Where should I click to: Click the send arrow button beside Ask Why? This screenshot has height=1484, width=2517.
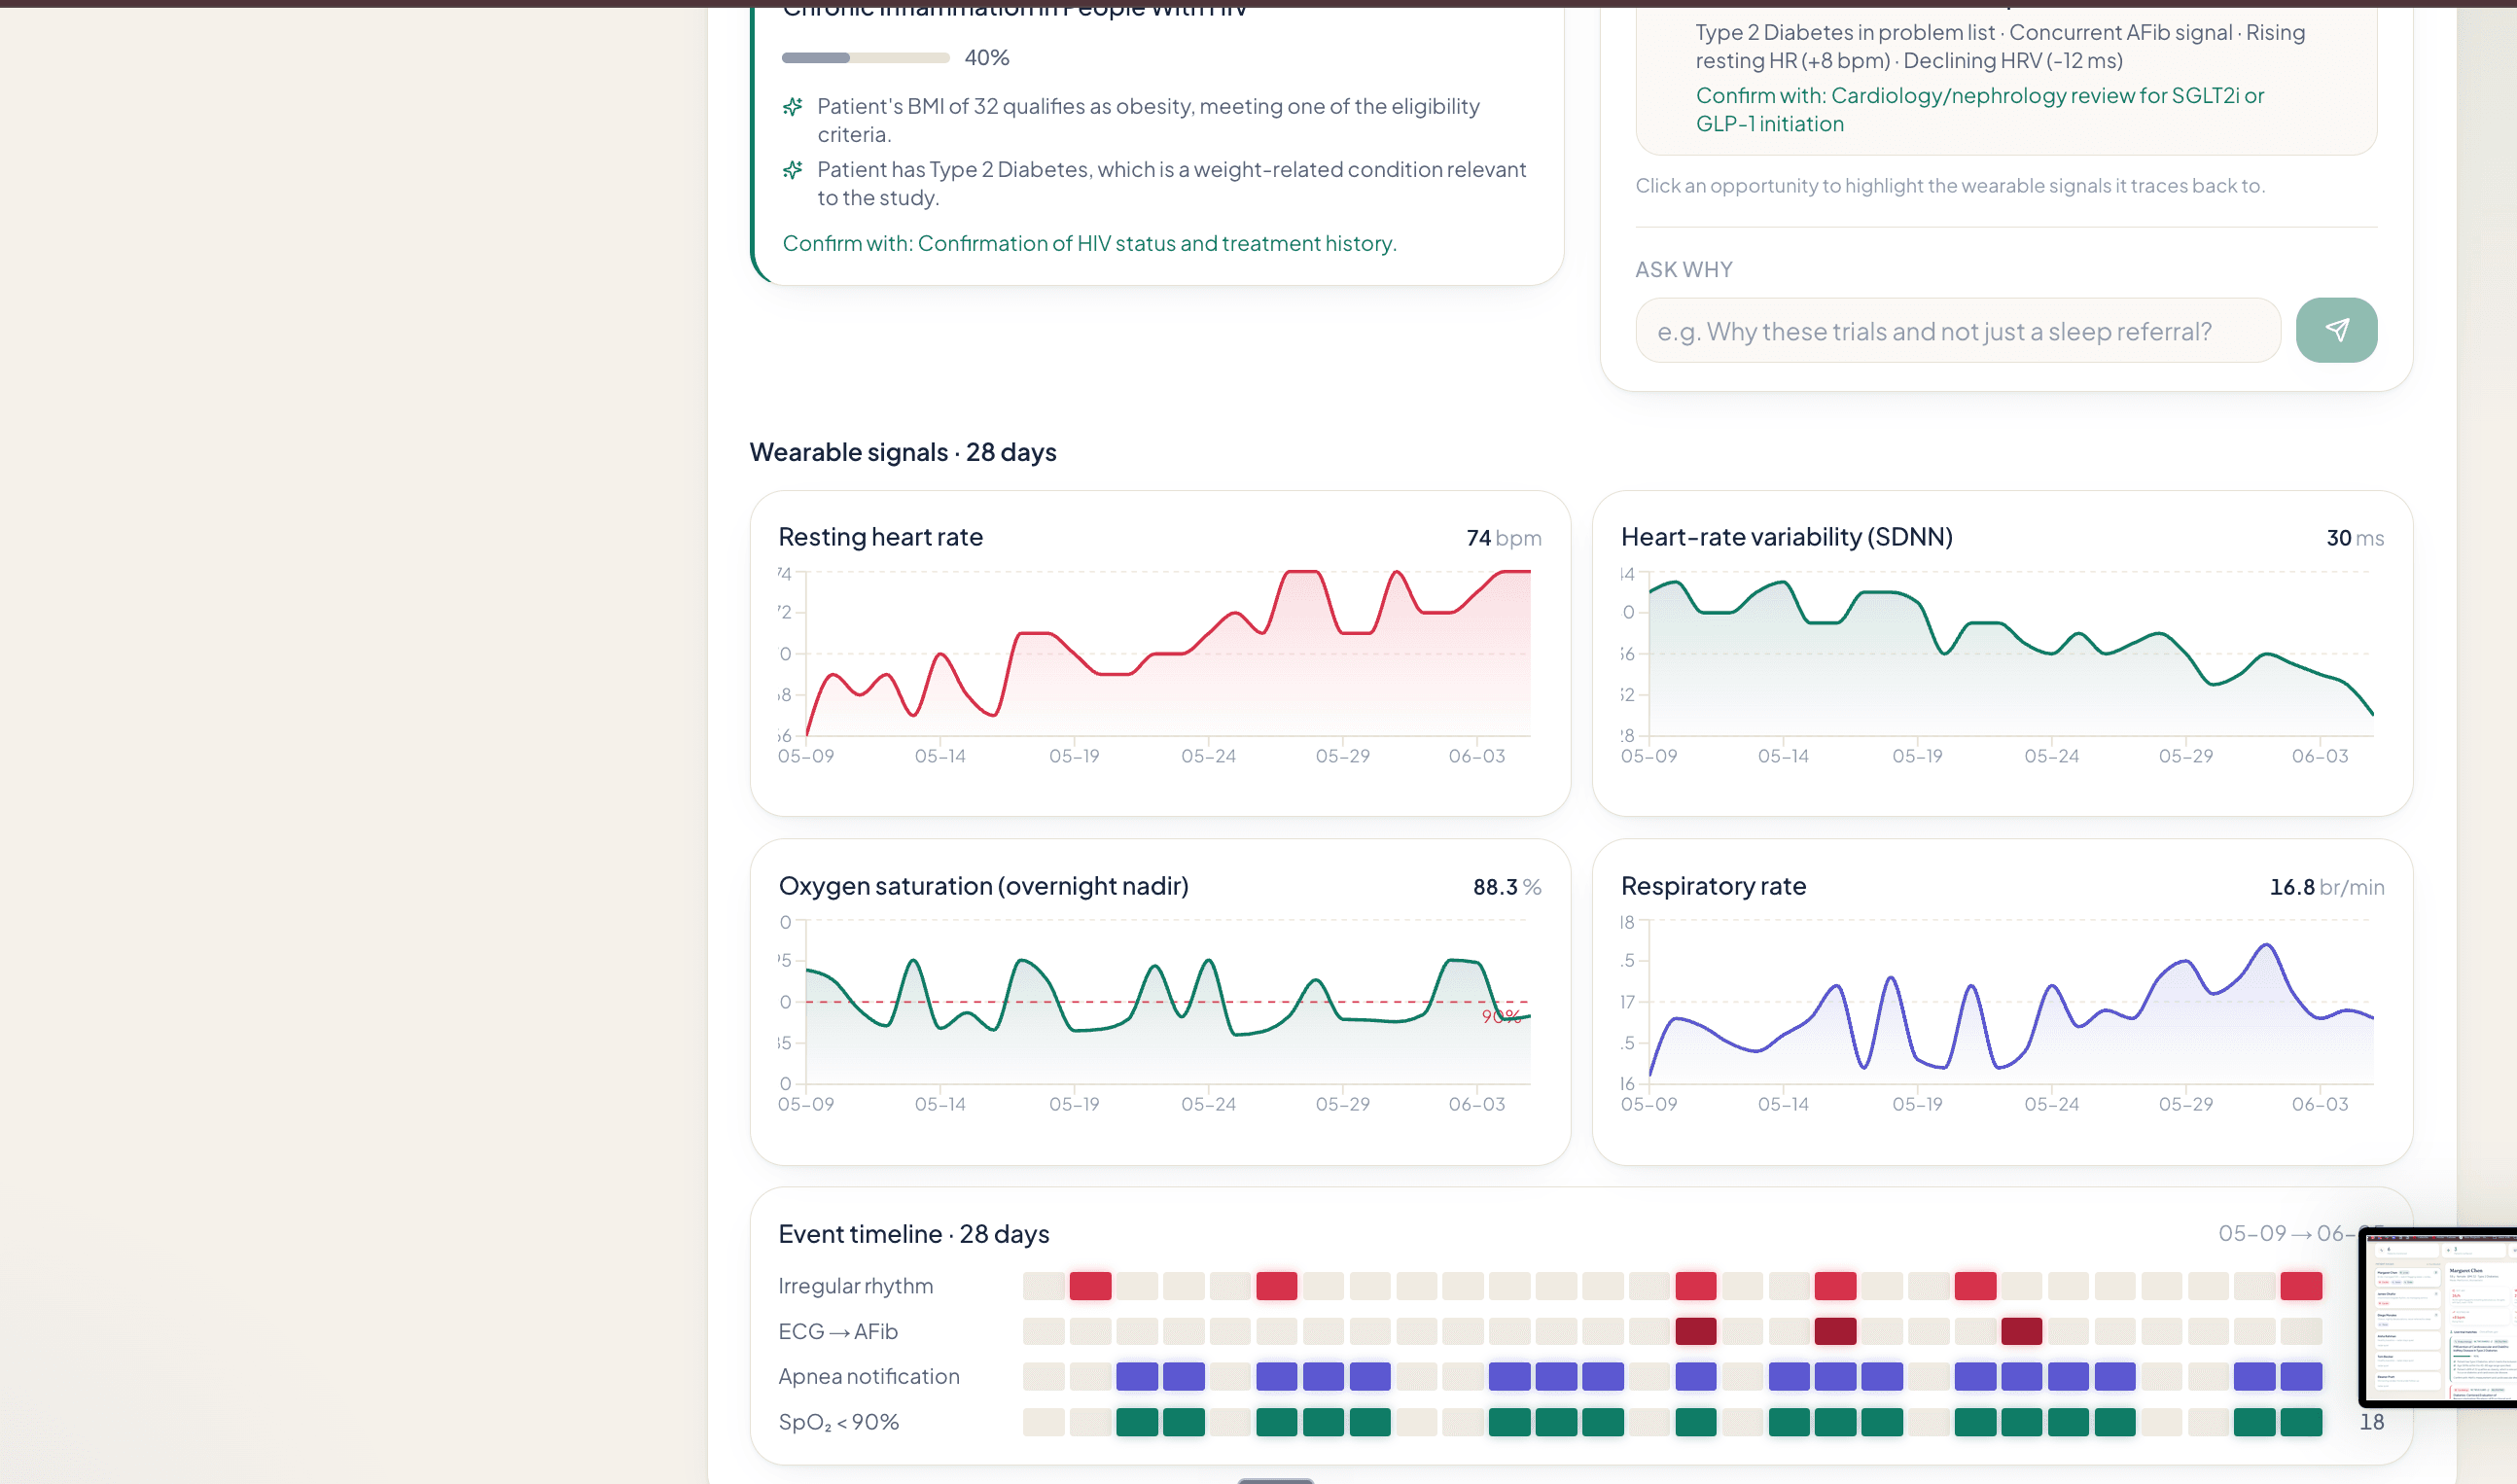[x=2336, y=330]
